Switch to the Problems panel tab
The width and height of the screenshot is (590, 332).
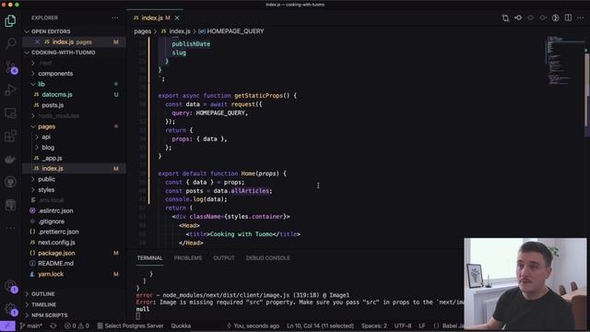188,258
